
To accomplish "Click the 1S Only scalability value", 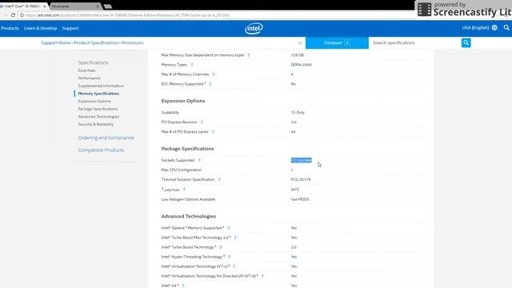I will [x=298, y=113].
